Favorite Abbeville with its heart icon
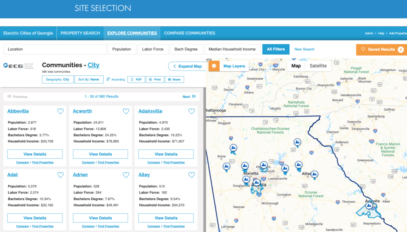The height and width of the screenshot is (232, 407). coord(60,111)
